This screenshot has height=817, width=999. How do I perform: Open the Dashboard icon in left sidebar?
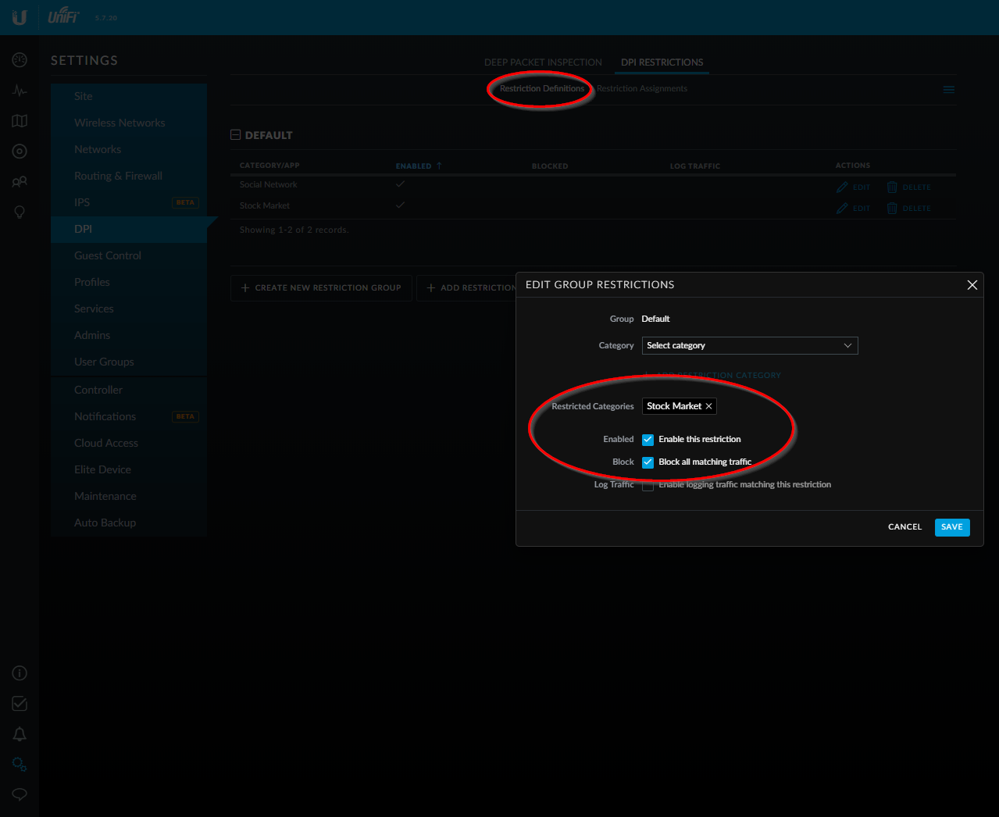pos(20,60)
